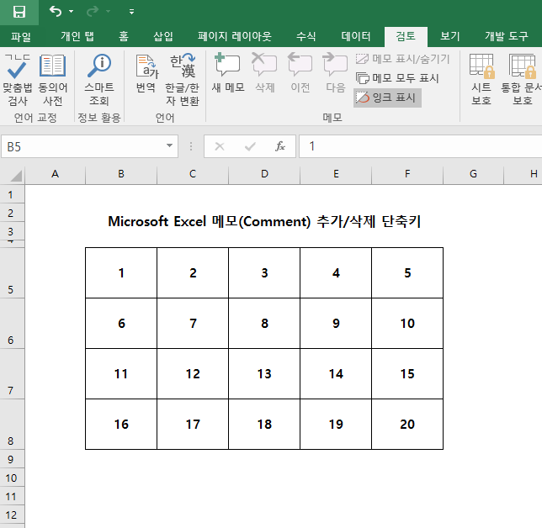Switch to the 개발 도구 tab

(x=507, y=36)
